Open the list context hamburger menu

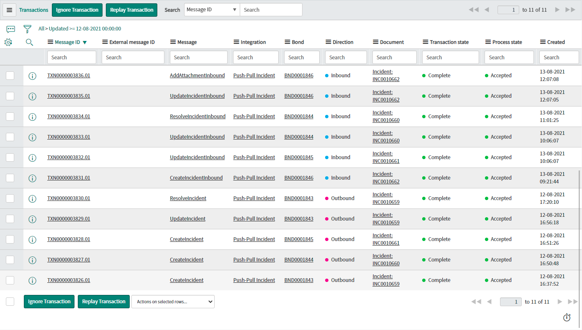10,10
